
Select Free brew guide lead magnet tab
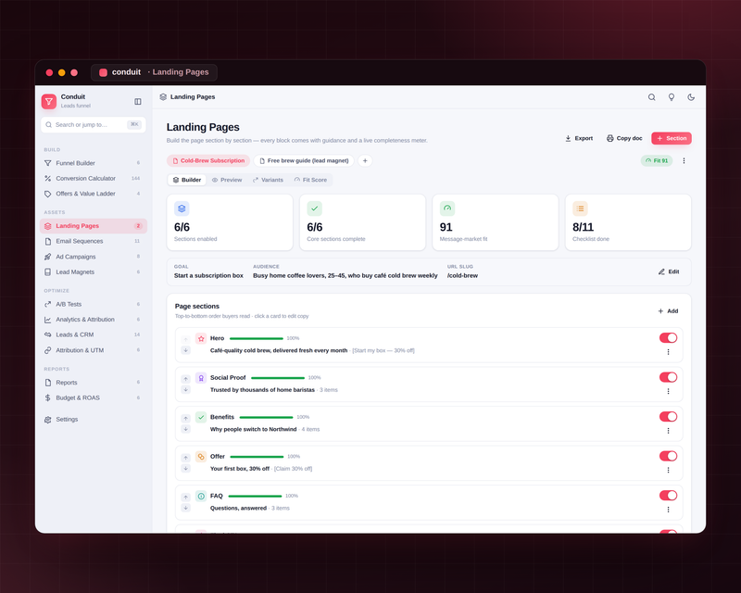click(x=304, y=161)
